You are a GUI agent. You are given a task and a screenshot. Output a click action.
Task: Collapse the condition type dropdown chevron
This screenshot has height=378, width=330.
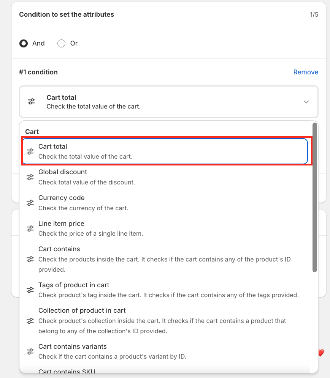coord(306,102)
